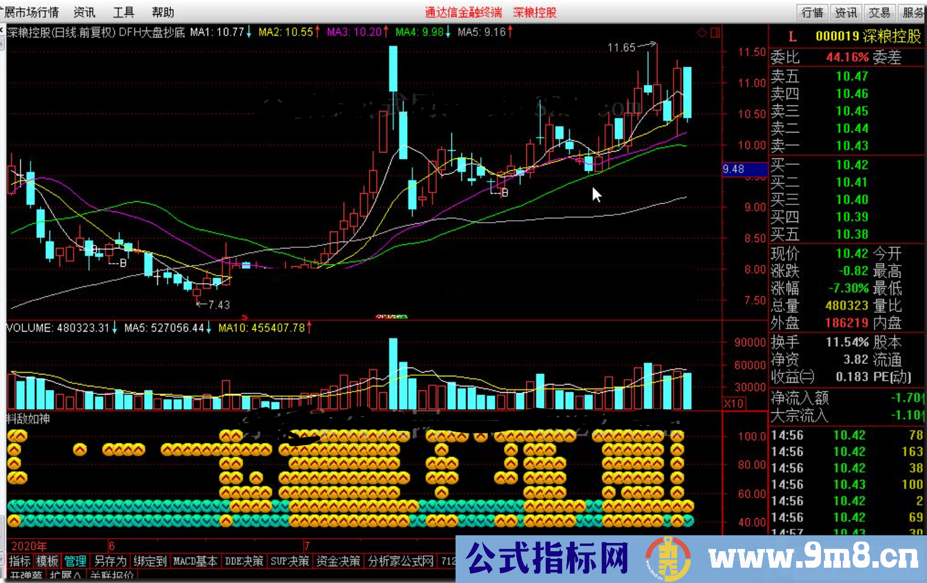
Task: Click the stock code 000019 深粮控股 header
Action: (x=867, y=37)
